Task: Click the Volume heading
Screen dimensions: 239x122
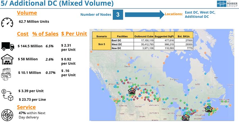Action: coord(27,13)
